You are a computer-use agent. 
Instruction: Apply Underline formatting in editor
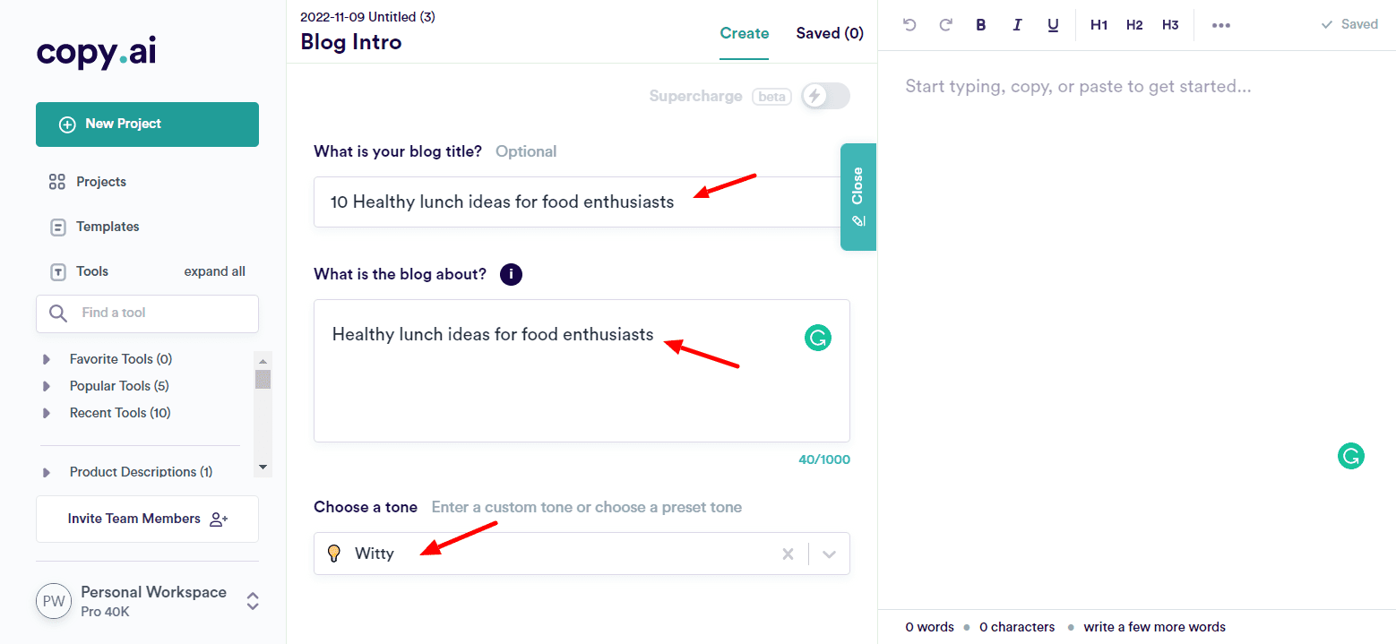coord(1053,25)
